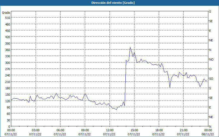Select the 'Grado' y-axis unit label
The height and width of the screenshot is (137, 219).
tap(6, 13)
